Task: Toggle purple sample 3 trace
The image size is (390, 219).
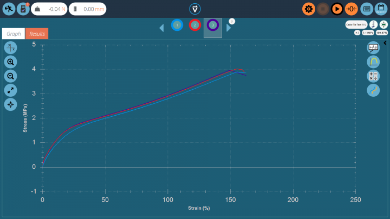Action: click(213, 25)
